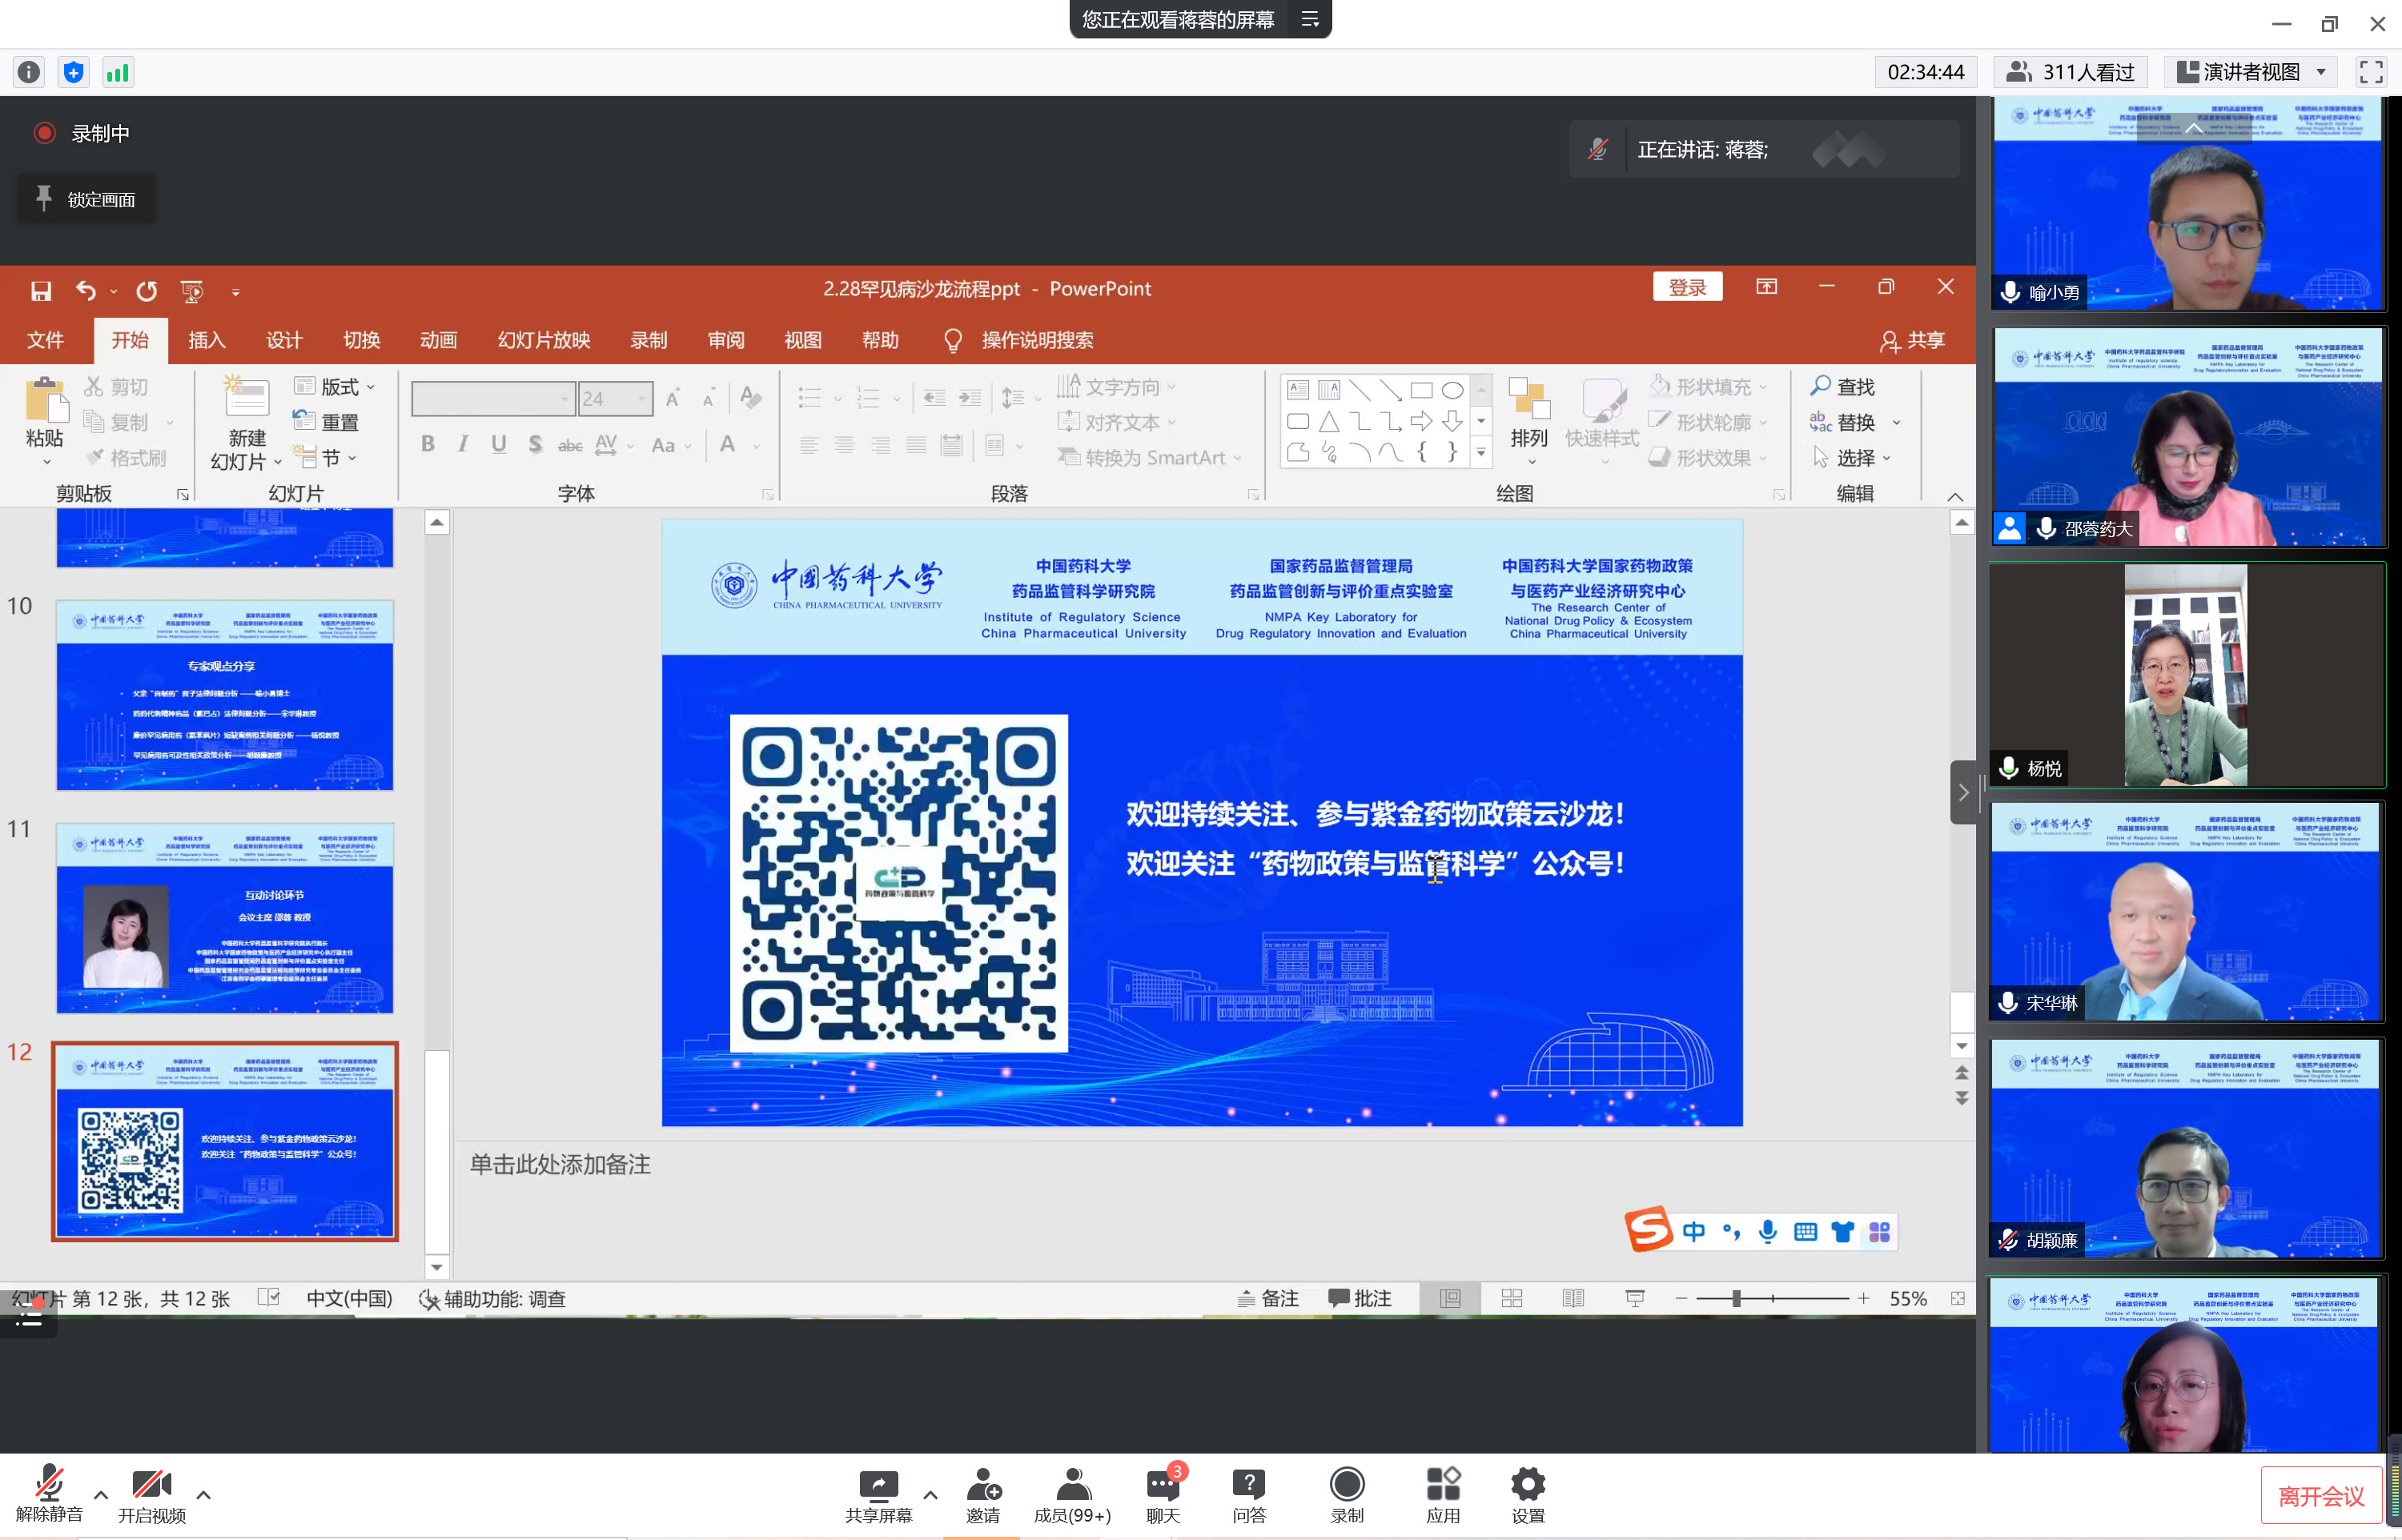Open the font name combo box
The width and height of the screenshot is (2402, 1540).
click(494, 399)
